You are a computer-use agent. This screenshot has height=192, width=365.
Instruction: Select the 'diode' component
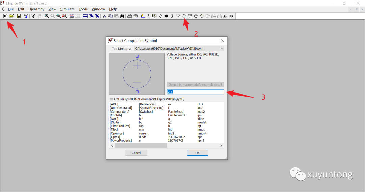(143, 137)
